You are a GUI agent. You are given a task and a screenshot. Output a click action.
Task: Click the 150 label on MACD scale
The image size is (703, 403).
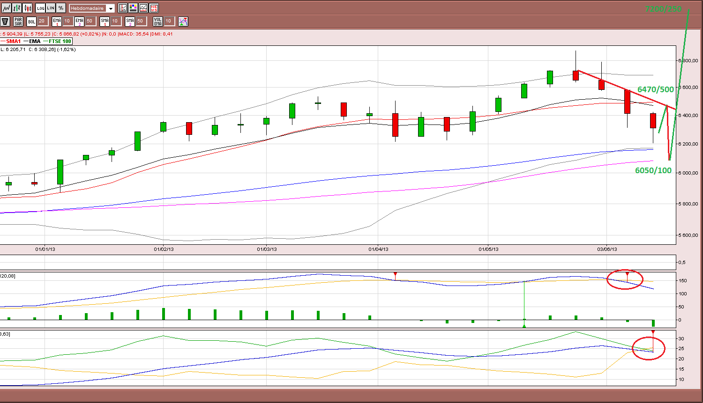pyautogui.click(x=683, y=281)
